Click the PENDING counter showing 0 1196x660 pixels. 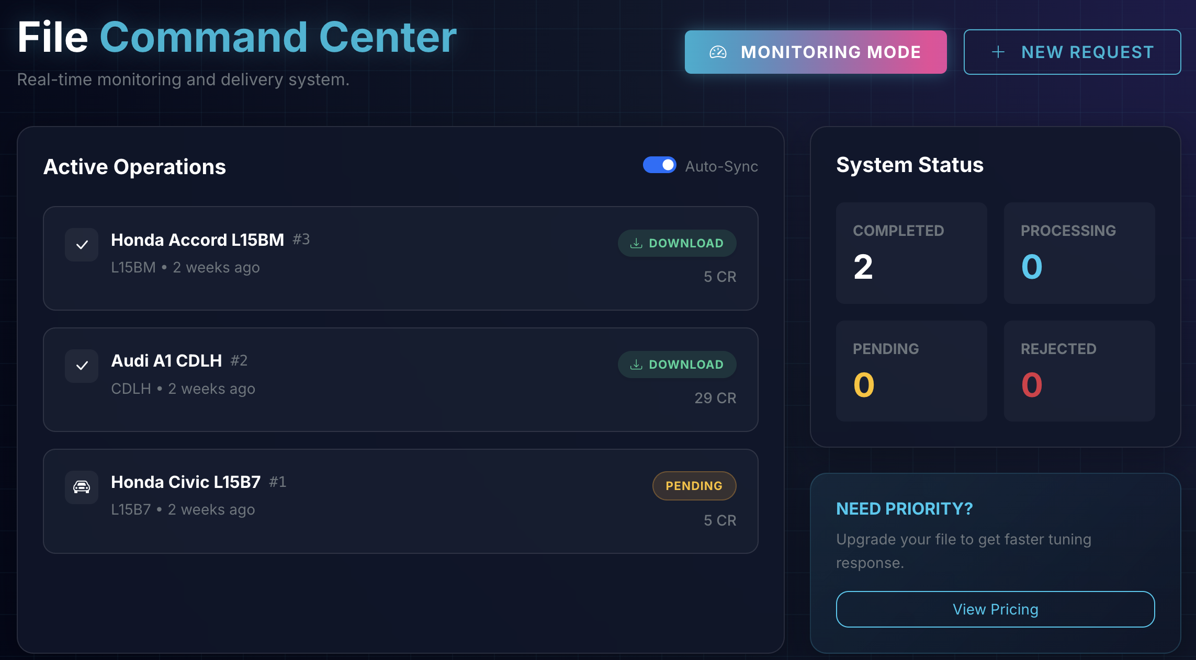(x=911, y=371)
